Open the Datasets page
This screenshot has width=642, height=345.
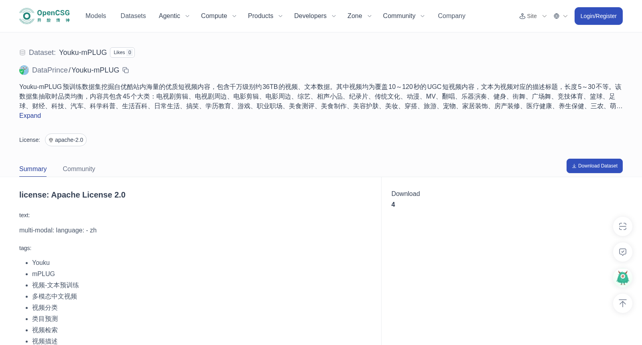[x=133, y=16]
